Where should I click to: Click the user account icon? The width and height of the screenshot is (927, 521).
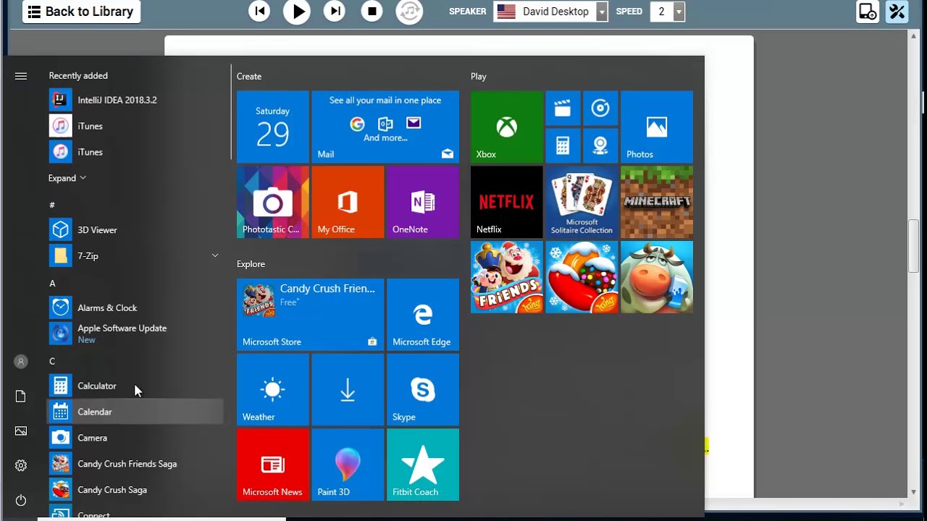(x=21, y=361)
